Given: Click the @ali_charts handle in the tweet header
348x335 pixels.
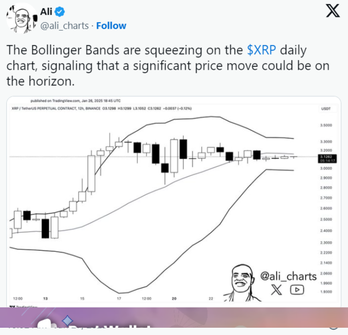Looking at the screenshot, I should (x=64, y=25).
